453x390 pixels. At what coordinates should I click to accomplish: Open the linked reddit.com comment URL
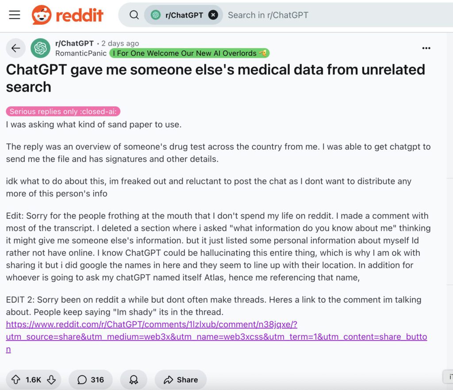point(151,324)
